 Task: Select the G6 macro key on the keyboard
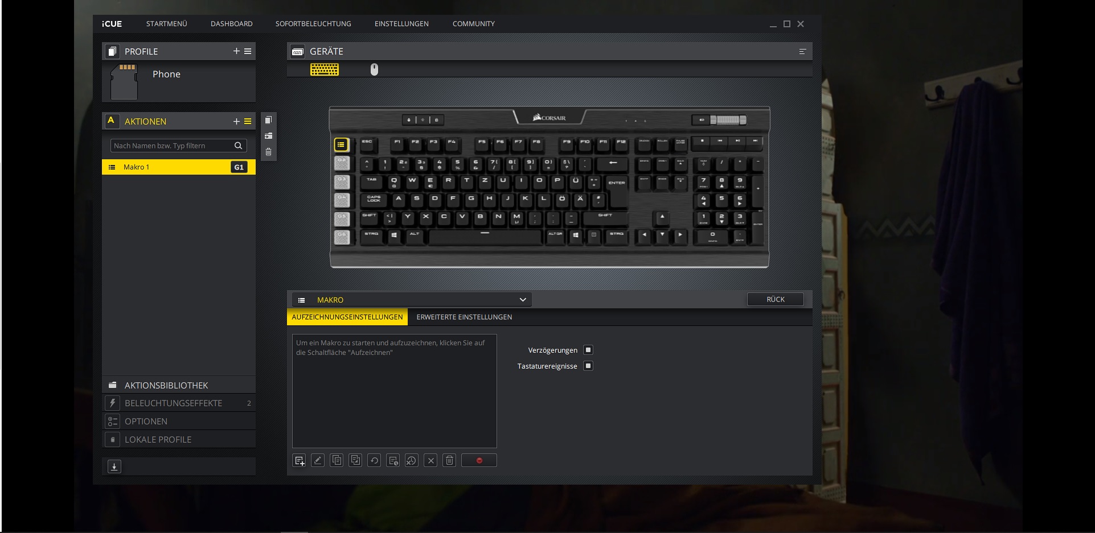click(341, 236)
